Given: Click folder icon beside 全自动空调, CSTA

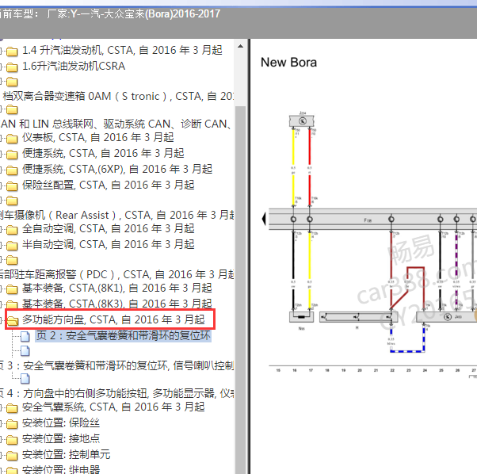Looking at the screenshot, I should (x=12, y=230).
